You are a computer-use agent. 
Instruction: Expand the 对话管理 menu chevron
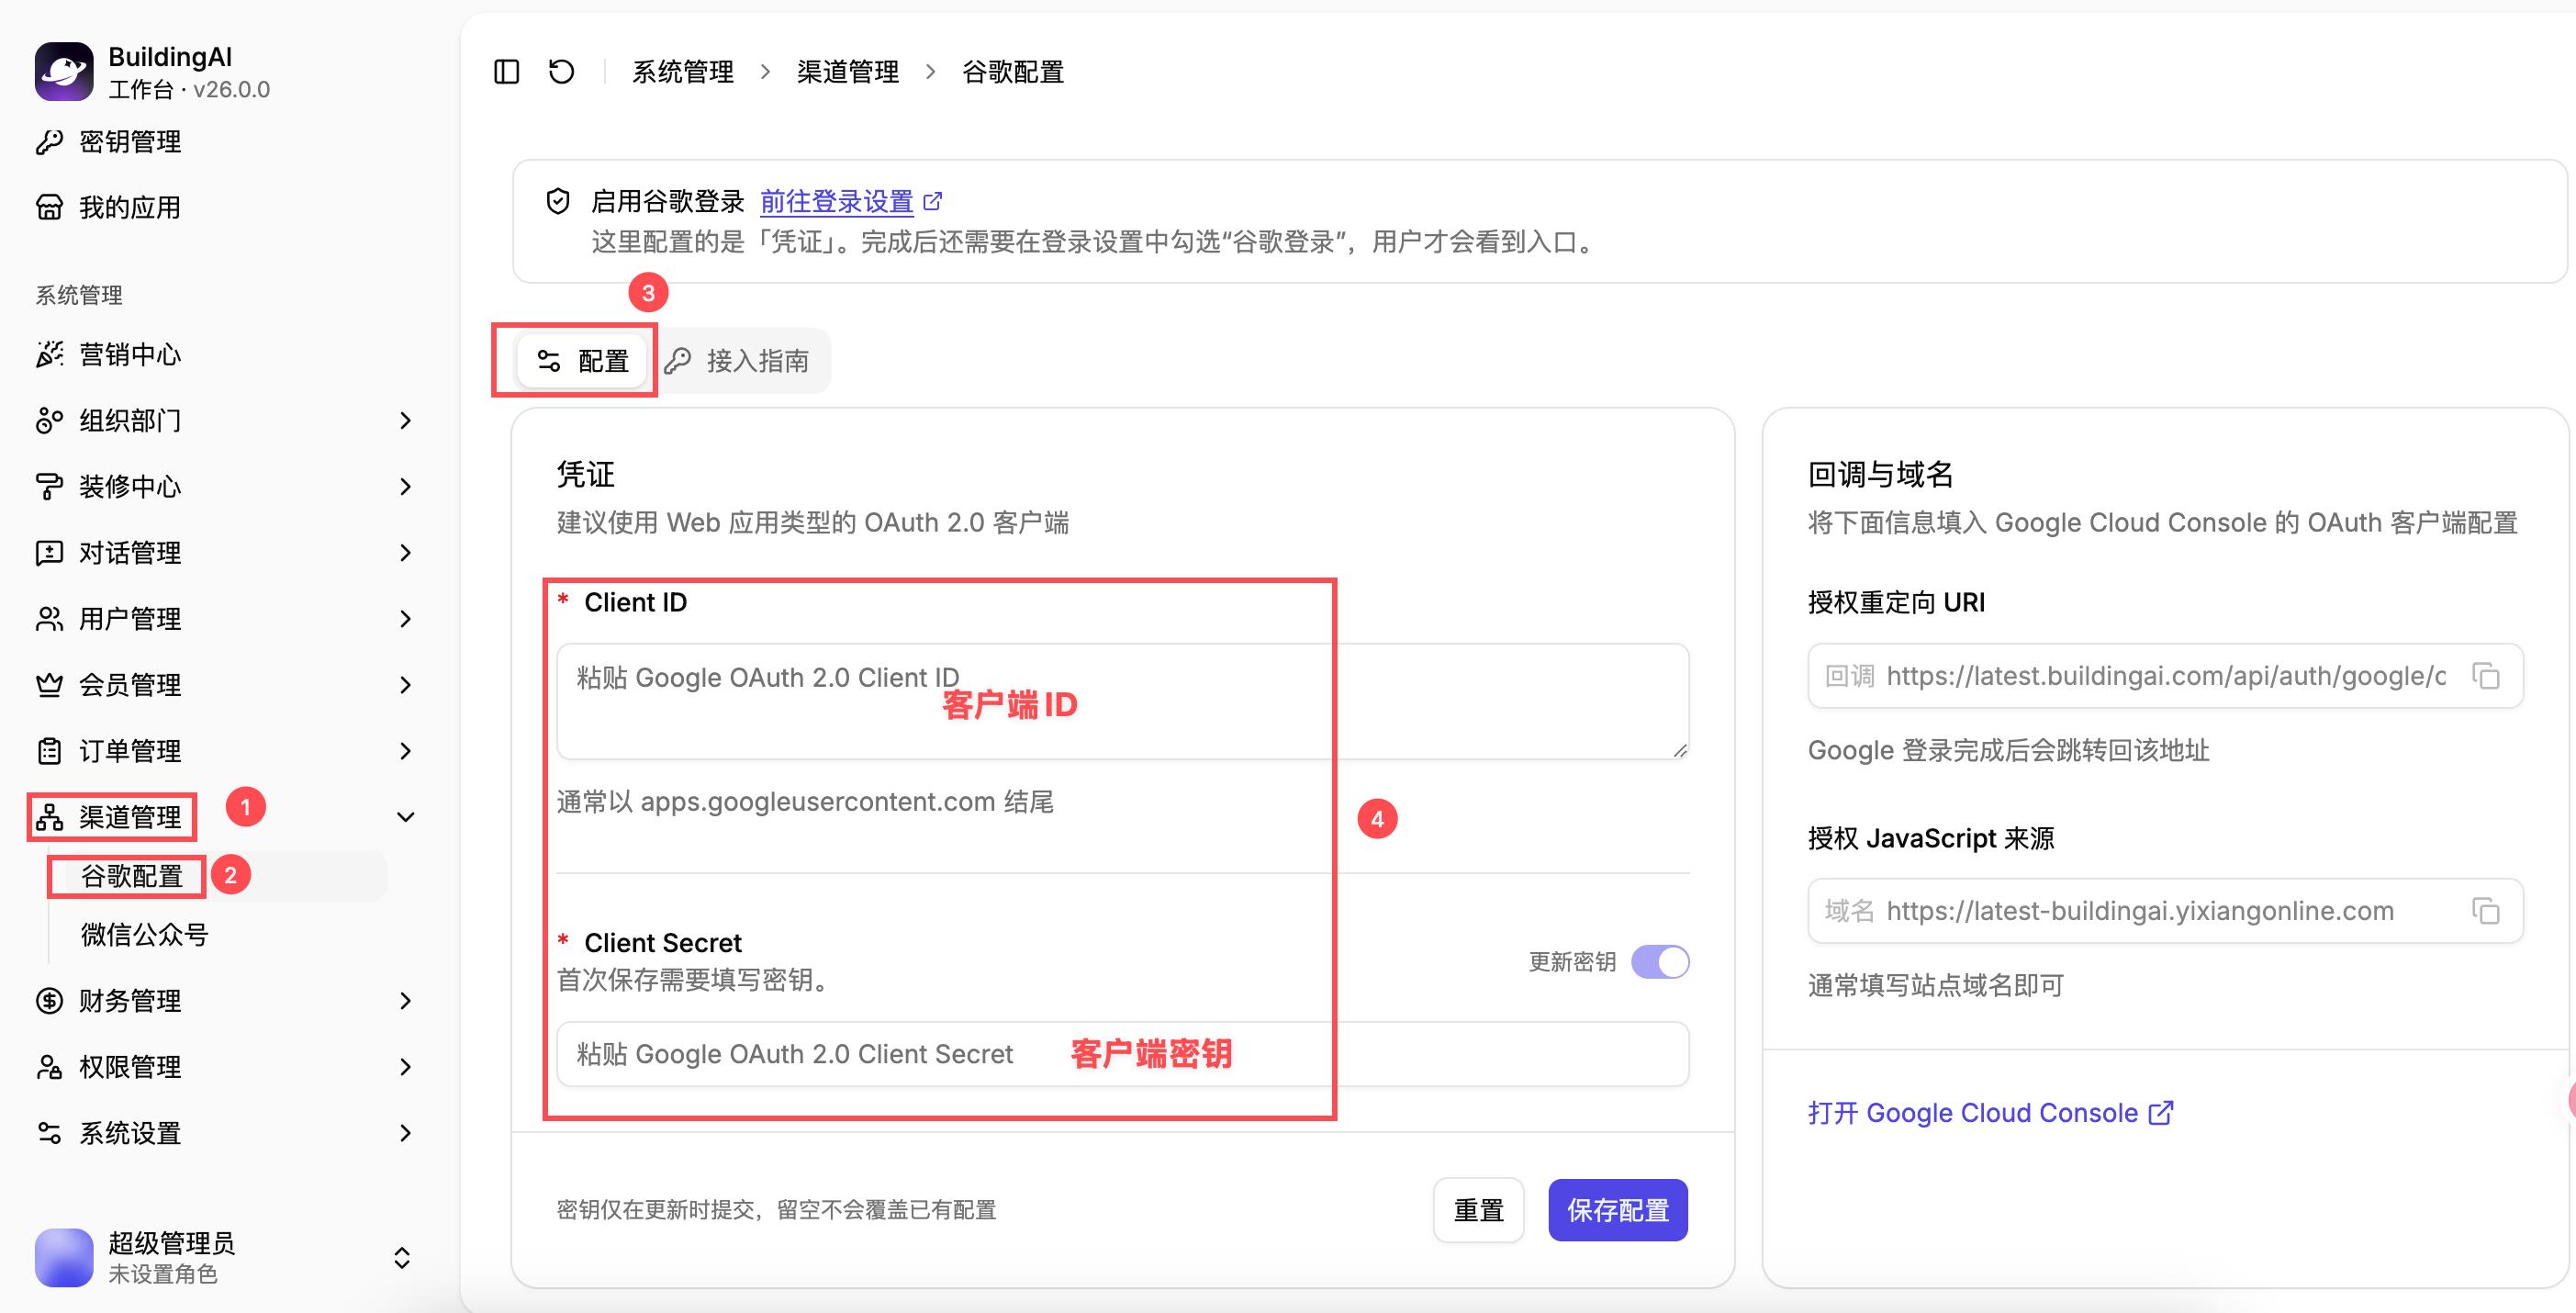[x=405, y=553]
